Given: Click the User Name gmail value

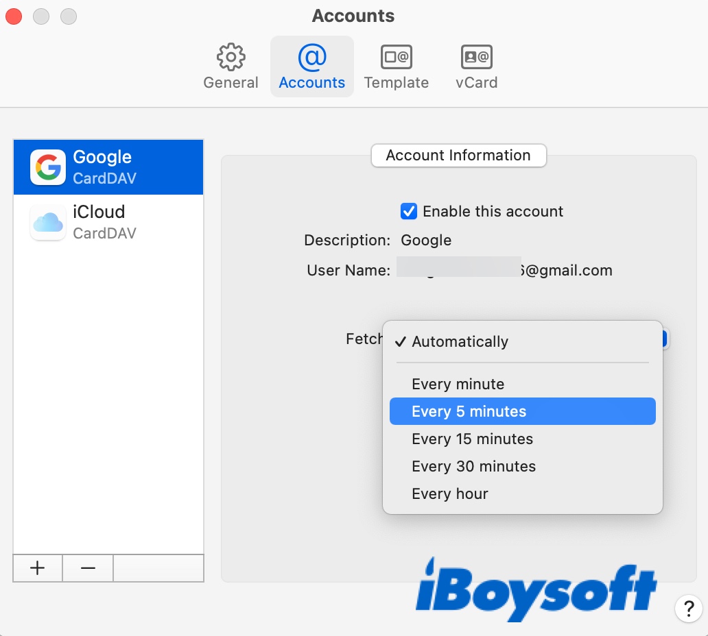Looking at the screenshot, I should point(504,270).
